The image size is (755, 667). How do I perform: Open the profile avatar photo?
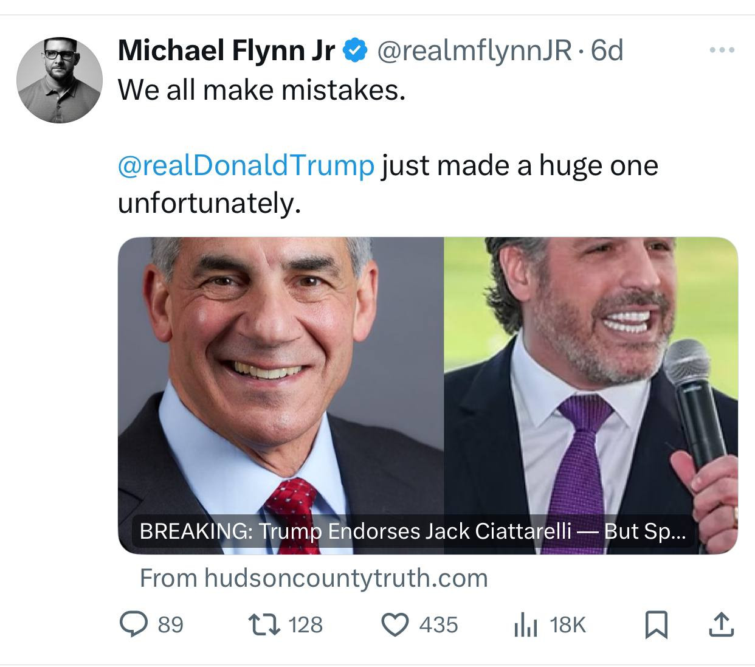point(60,80)
